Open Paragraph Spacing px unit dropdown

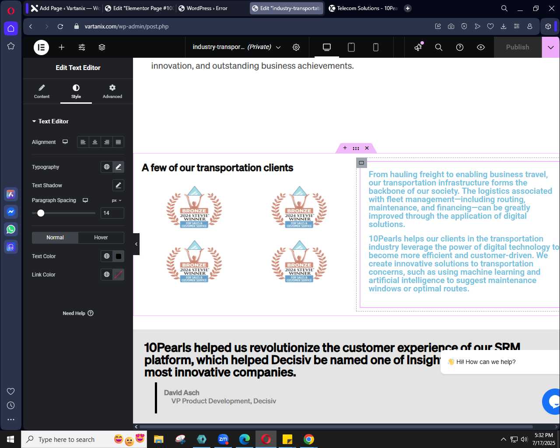click(x=116, y=200)
